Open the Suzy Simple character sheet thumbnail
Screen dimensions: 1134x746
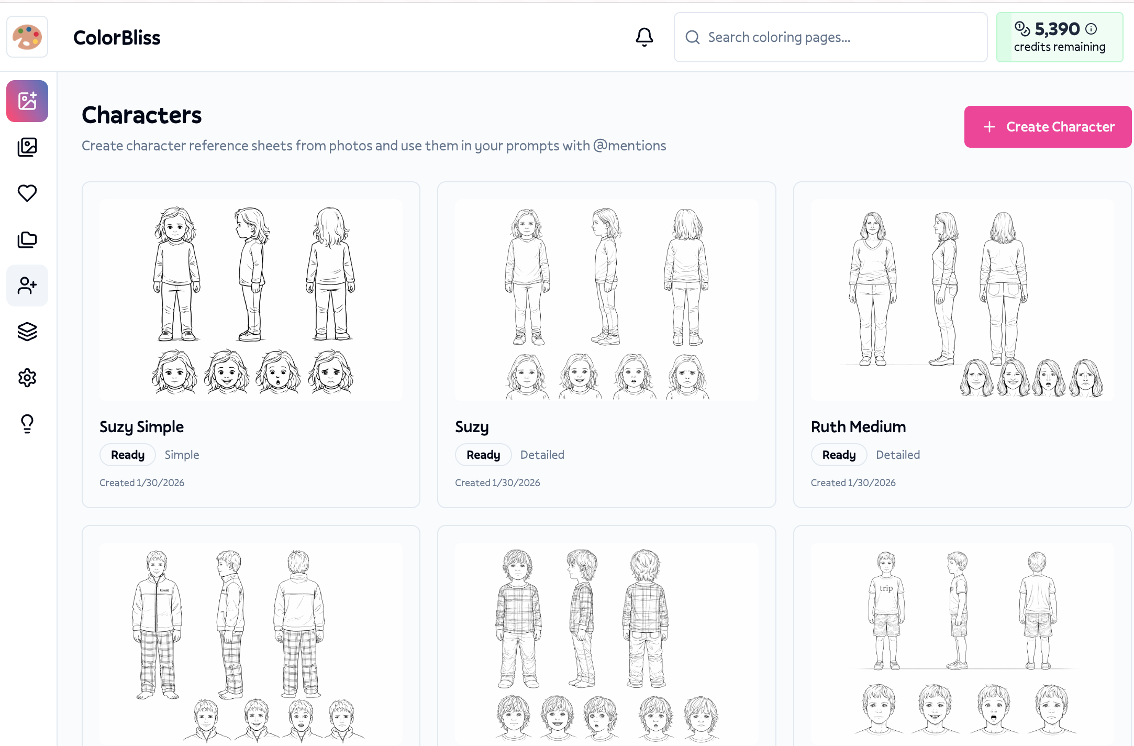(251, 300)
